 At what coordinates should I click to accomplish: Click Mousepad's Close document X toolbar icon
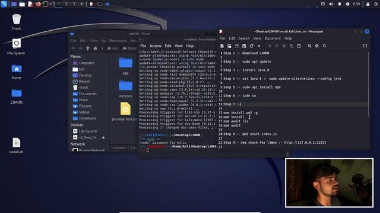[x=259, y=46]
